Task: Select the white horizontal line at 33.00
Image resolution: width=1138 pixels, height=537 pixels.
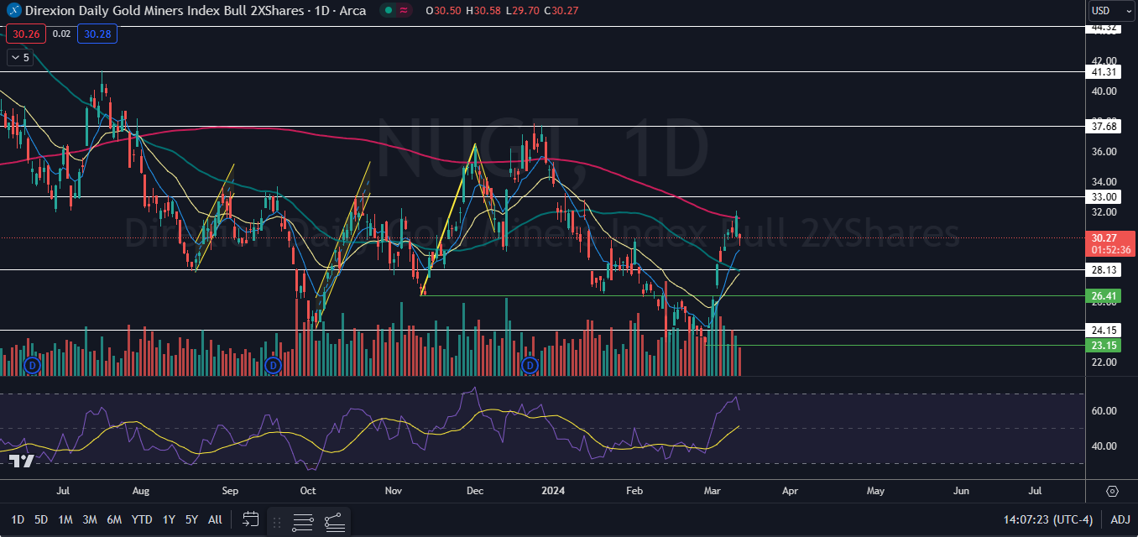Action: [x=541, y=196]
